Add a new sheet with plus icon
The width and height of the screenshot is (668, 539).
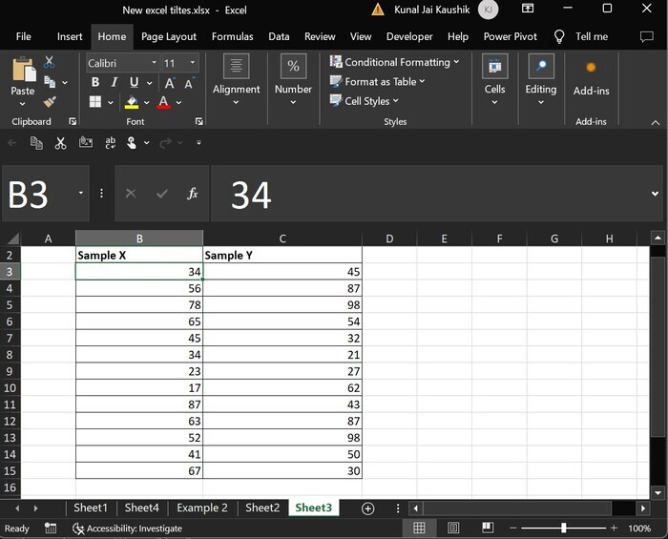(367, 508)
